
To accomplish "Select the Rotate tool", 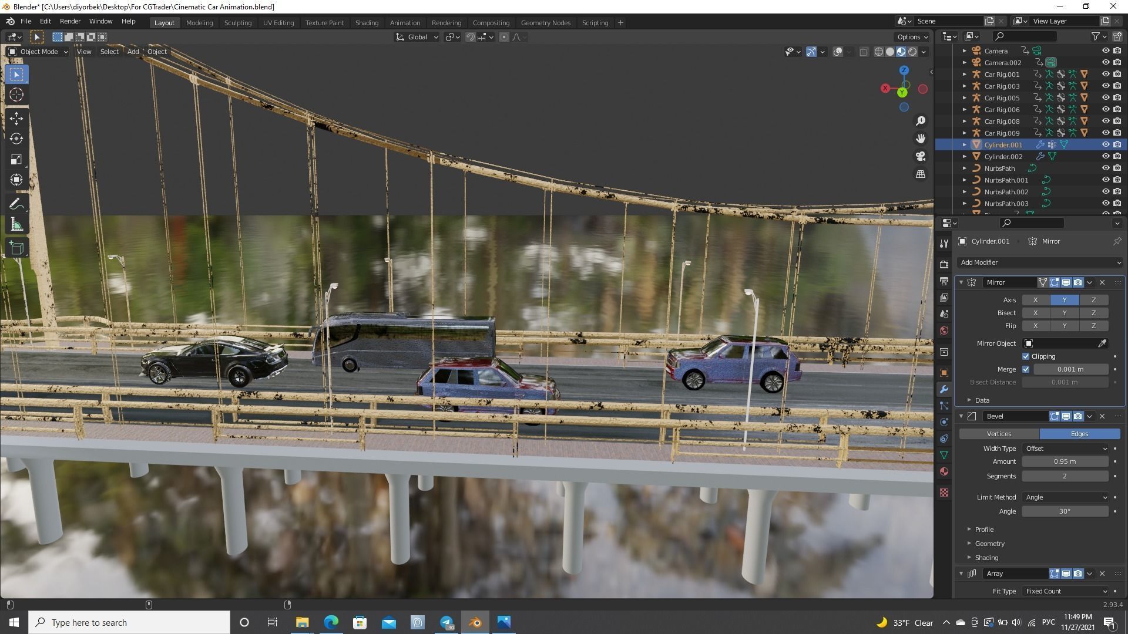I will (16, 139).
